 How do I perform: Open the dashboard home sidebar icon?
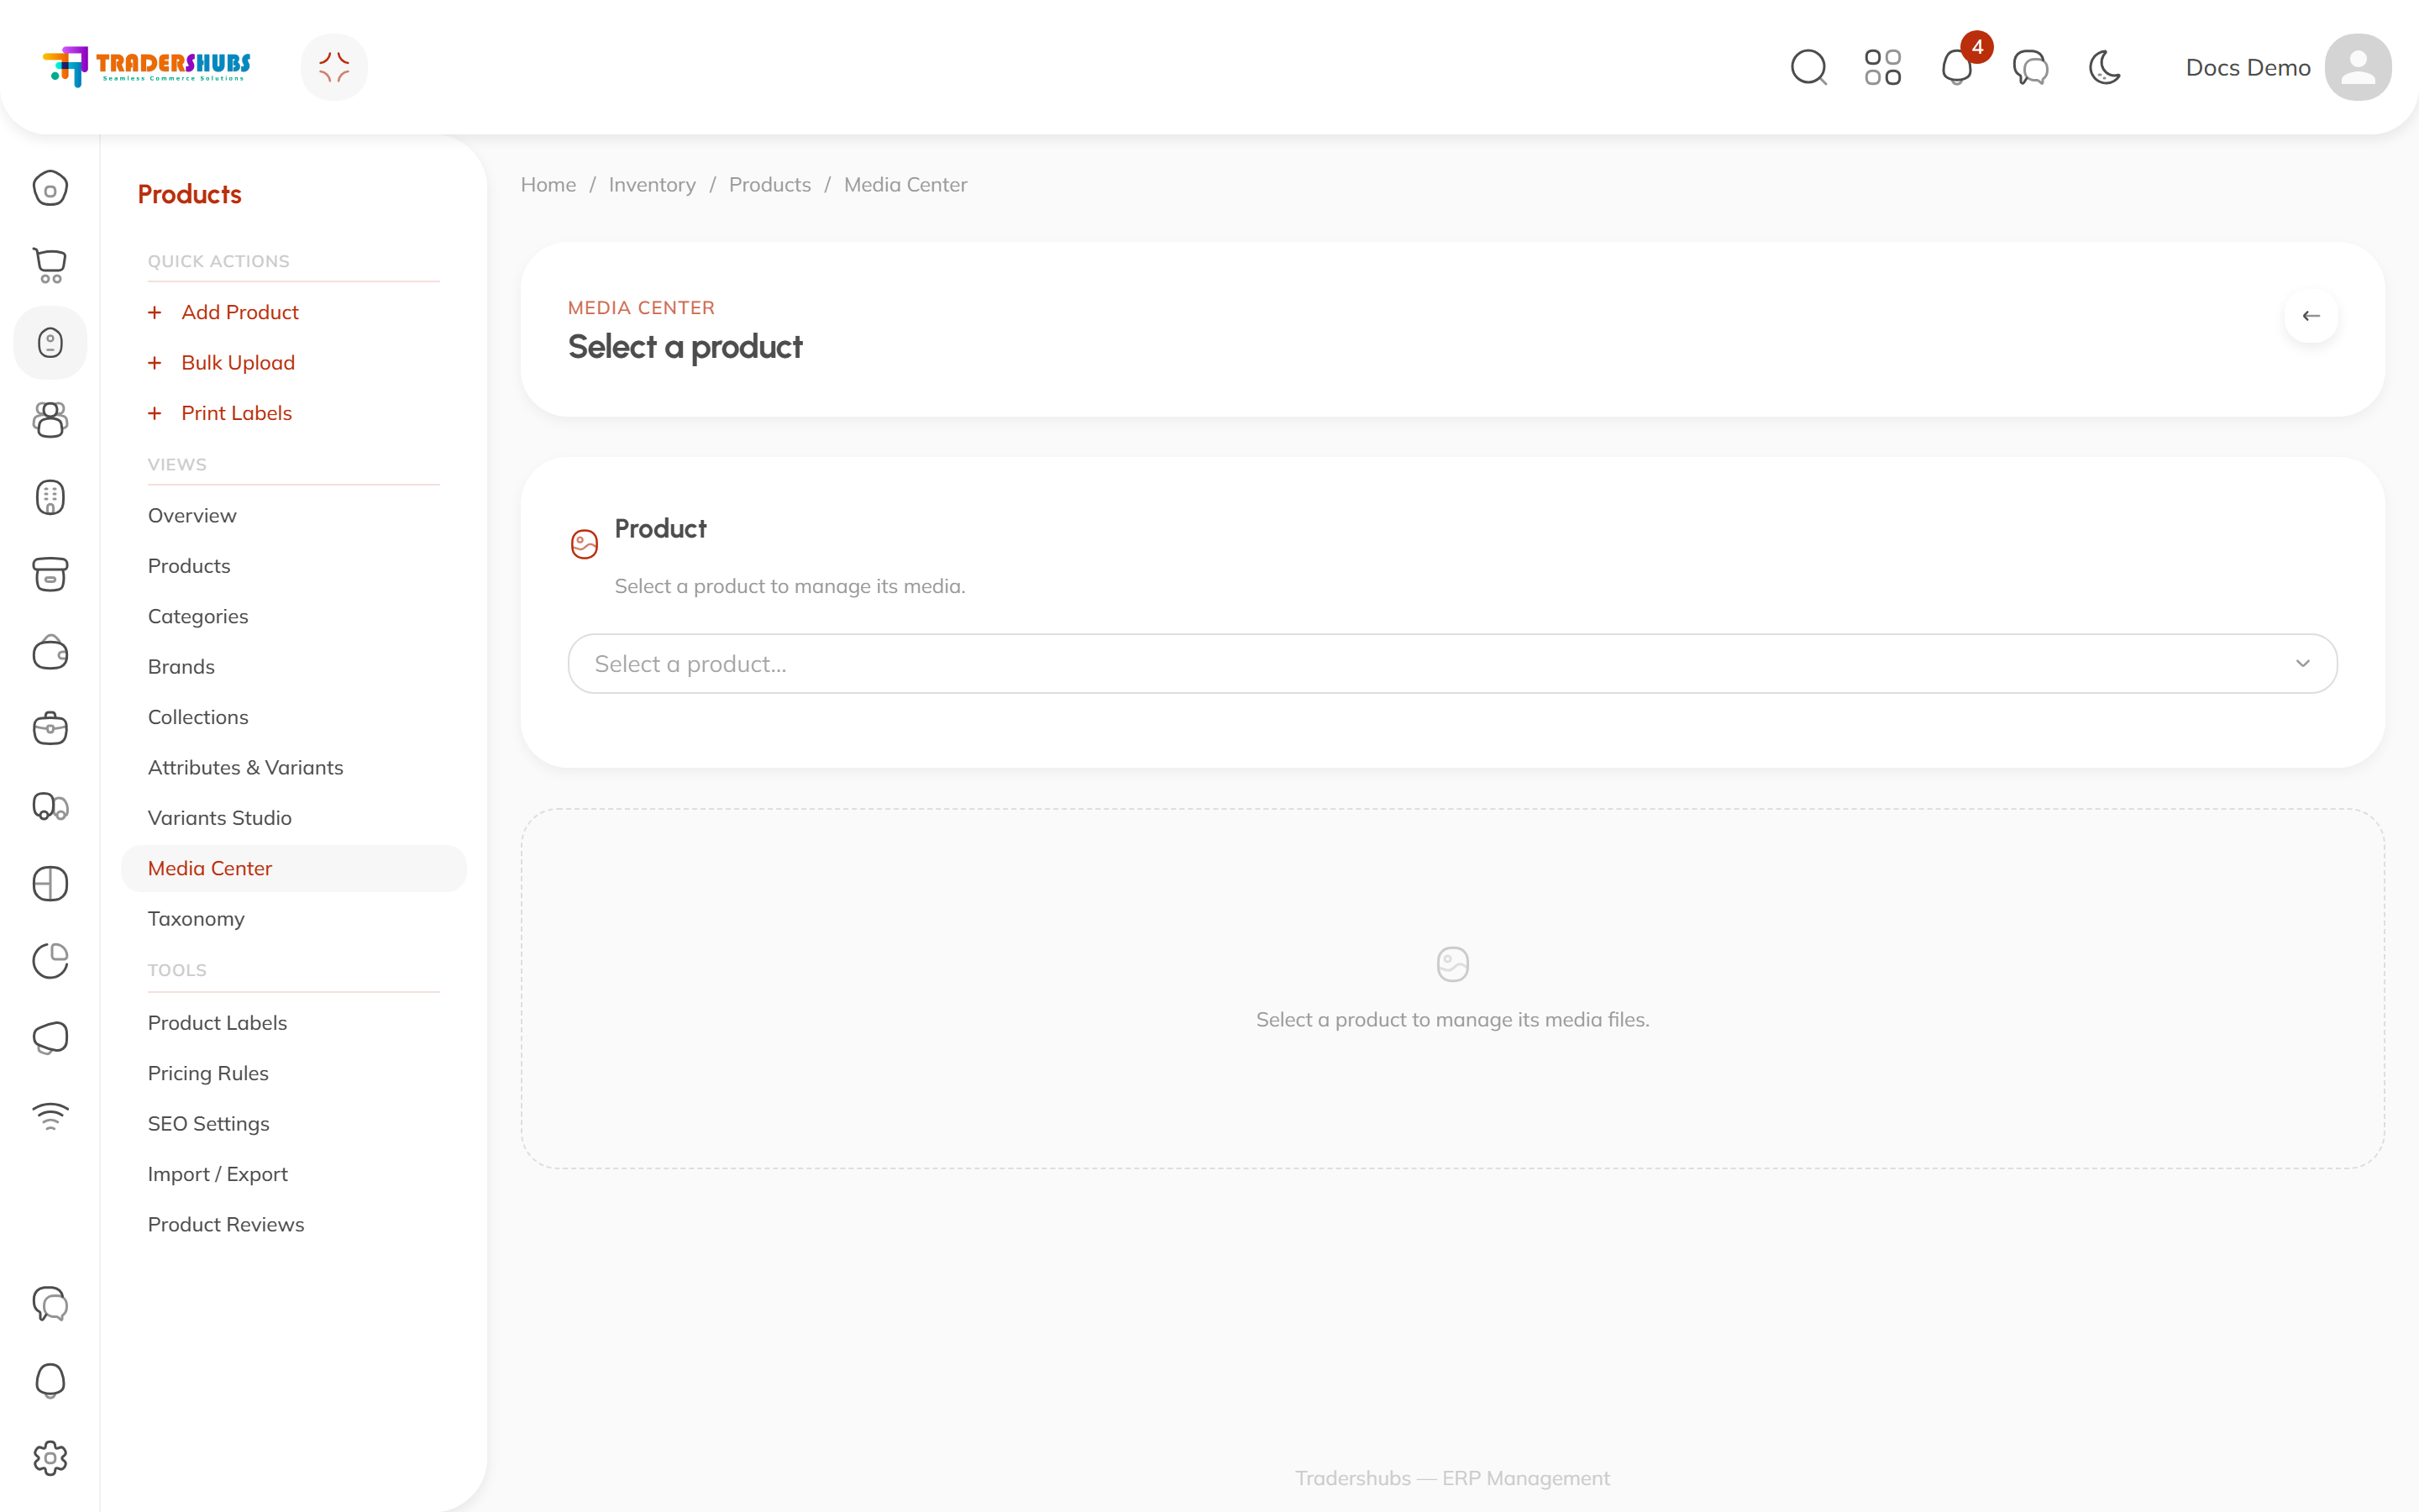pyautogui.click(x=50, y=188)
